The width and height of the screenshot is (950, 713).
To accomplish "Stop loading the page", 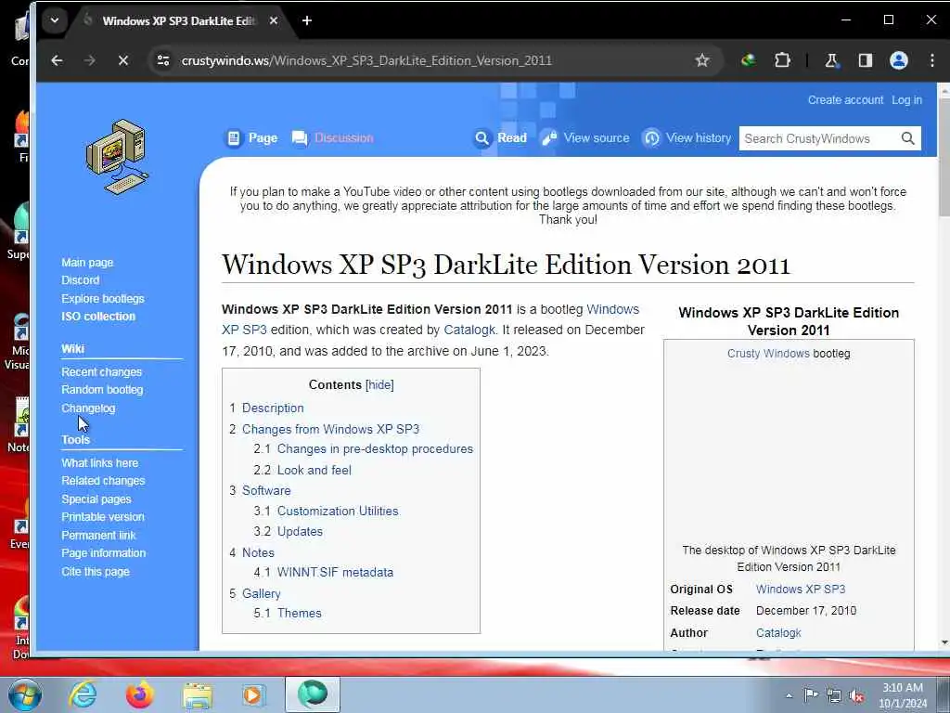I will pos(123,60).
